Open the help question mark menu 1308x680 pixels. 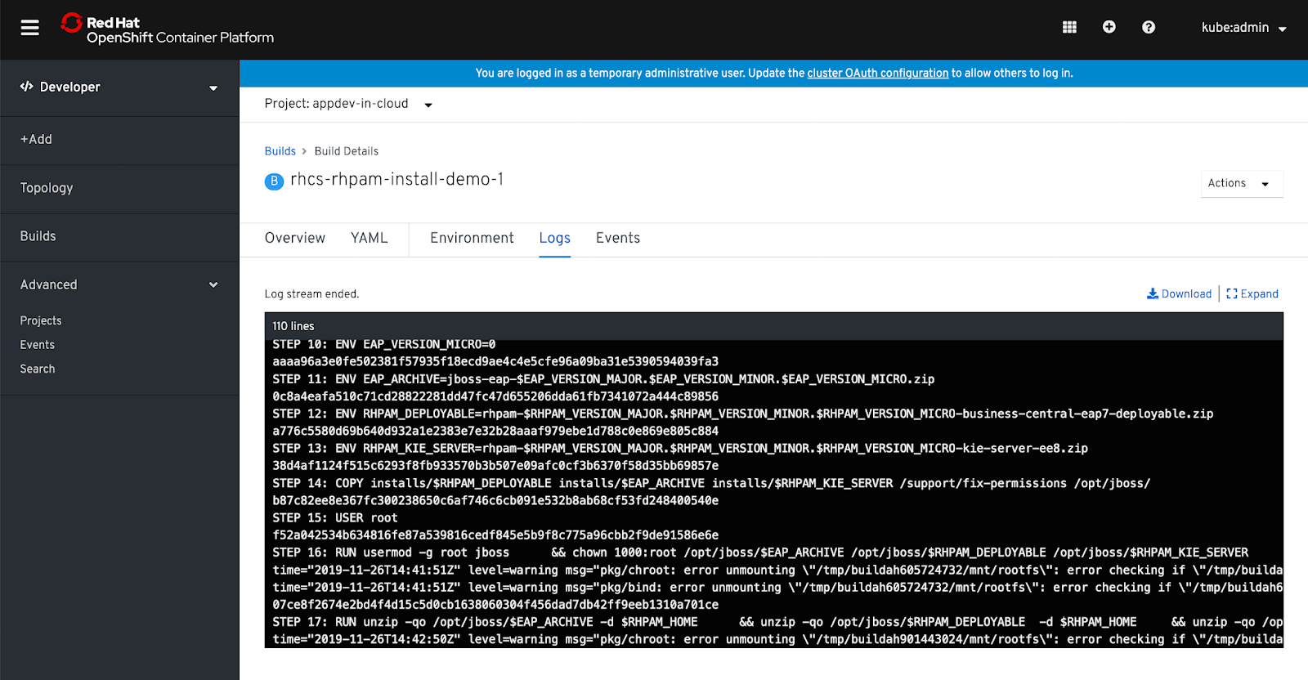(x=1149, y=27)
